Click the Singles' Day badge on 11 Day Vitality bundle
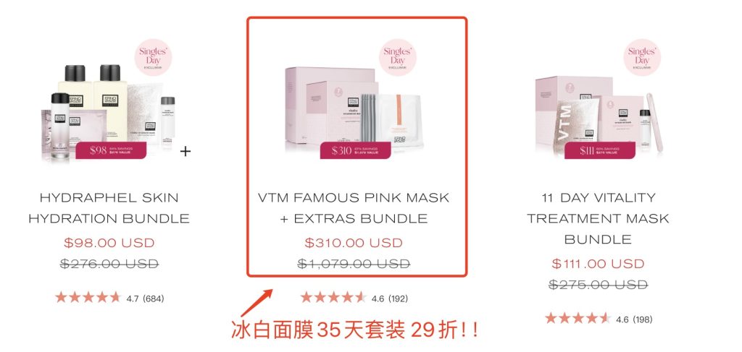 tap(642, 58)
